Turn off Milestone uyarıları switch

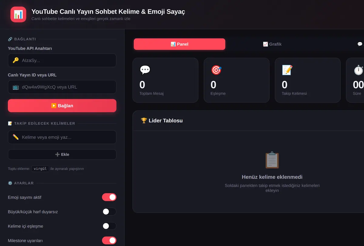click(109, 241)
